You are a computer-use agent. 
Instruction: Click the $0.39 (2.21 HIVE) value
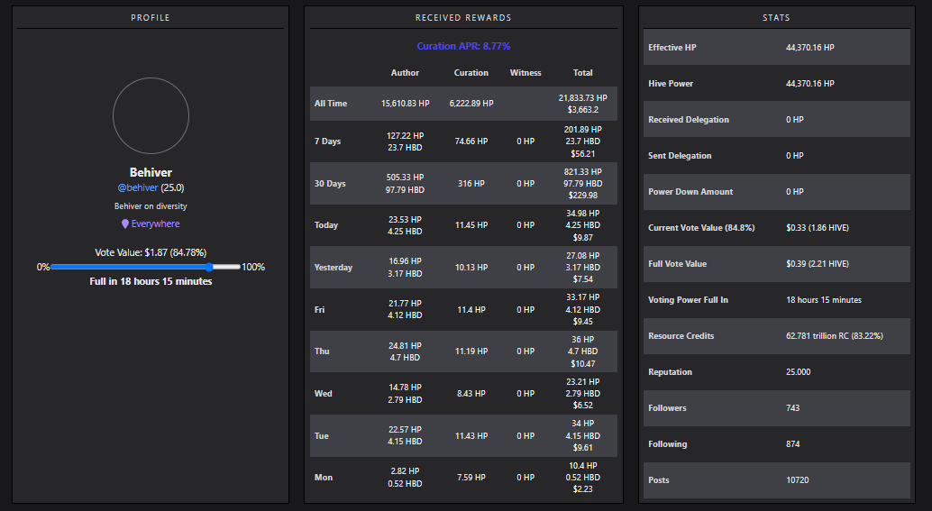coord(818,264)
